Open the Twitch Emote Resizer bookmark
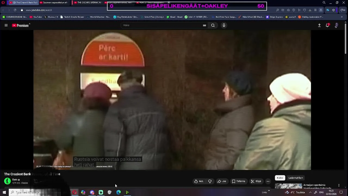This screenshot has width=348, height=196. (72, 17)
